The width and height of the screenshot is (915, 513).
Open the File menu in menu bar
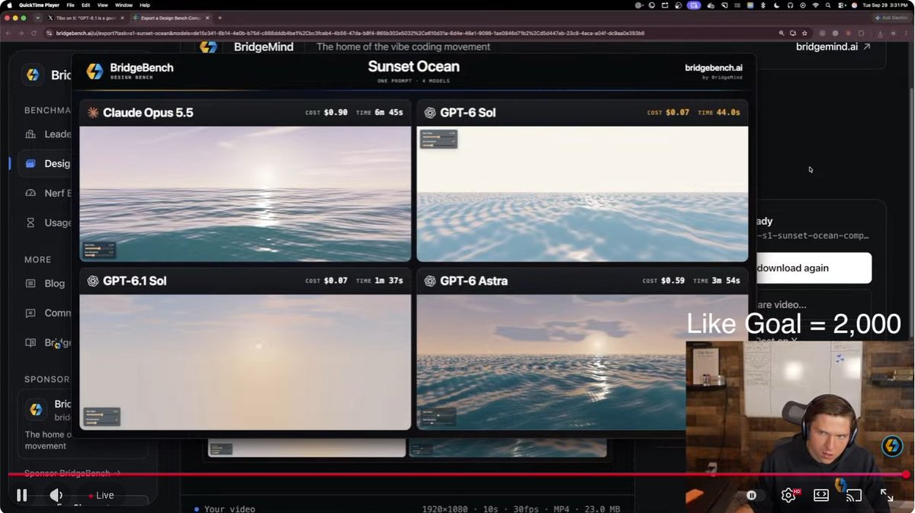pos(71,5)
